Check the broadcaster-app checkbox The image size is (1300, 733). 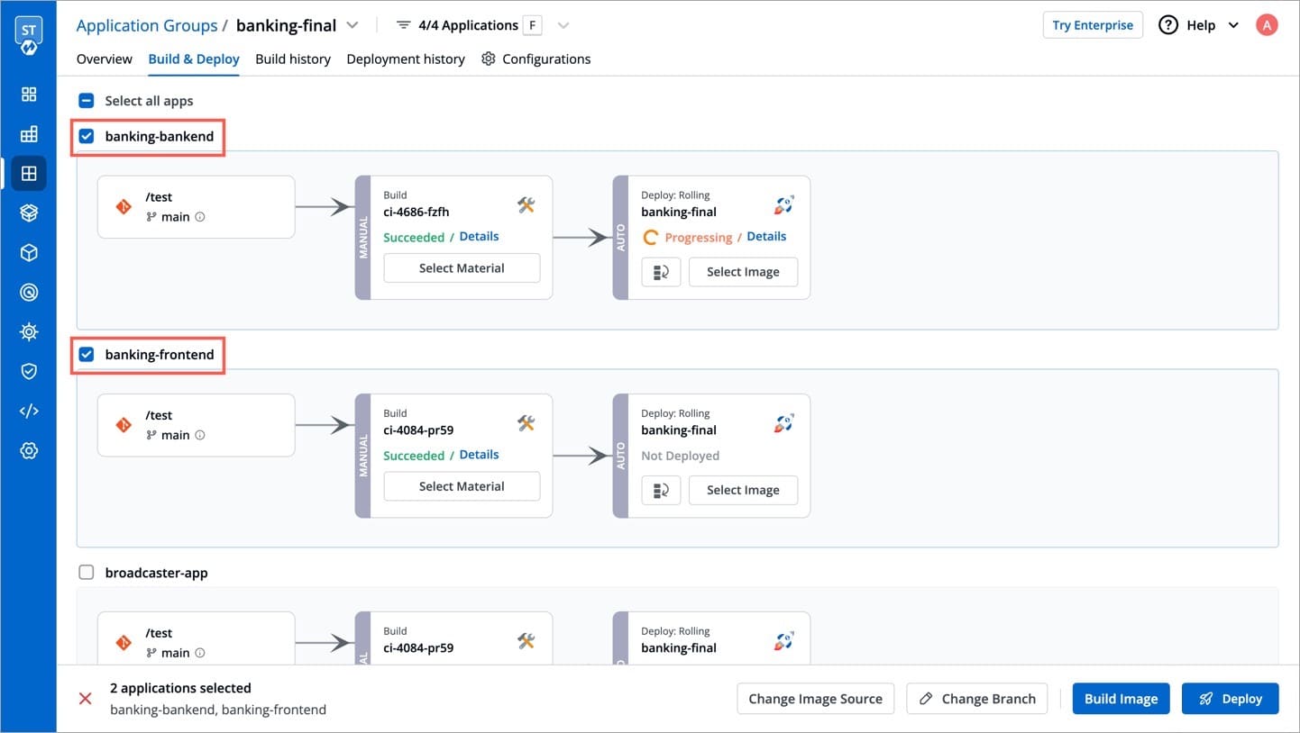click(87, 573)
